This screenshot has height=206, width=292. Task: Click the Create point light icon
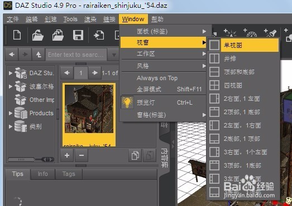point(230,33)
